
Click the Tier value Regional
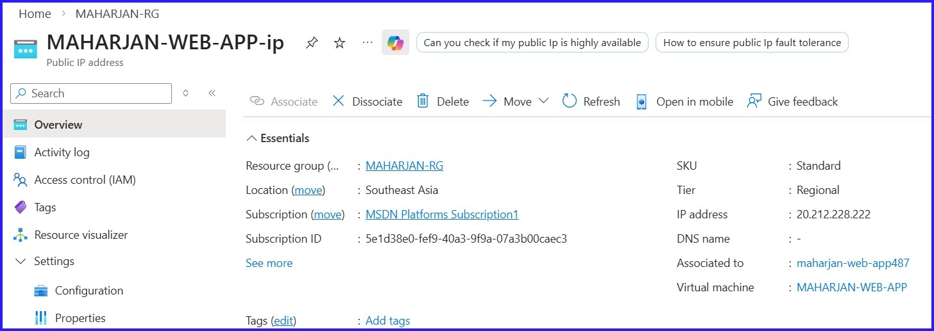(x=818, y=190)
